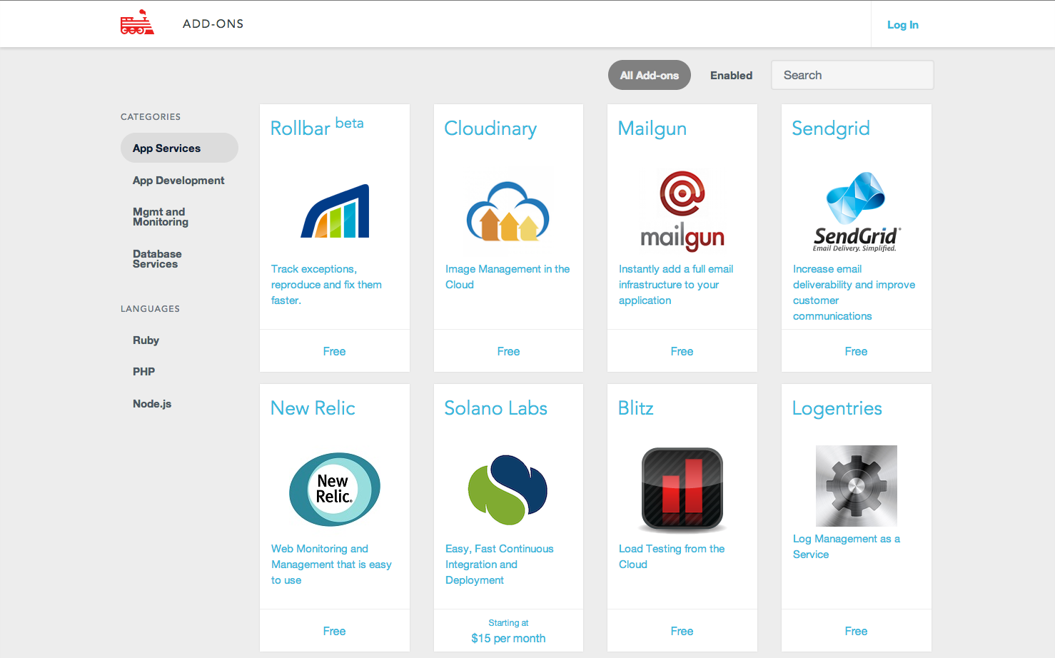Open the ADD-ONS header title

point(213,24)
